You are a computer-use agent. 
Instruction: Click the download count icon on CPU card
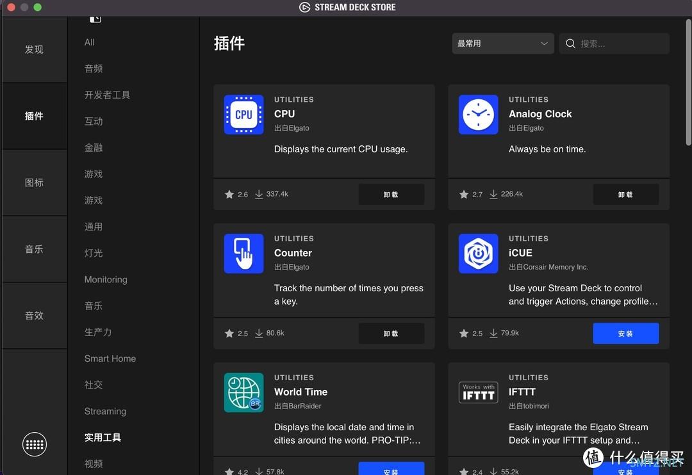tap(259, 194)
